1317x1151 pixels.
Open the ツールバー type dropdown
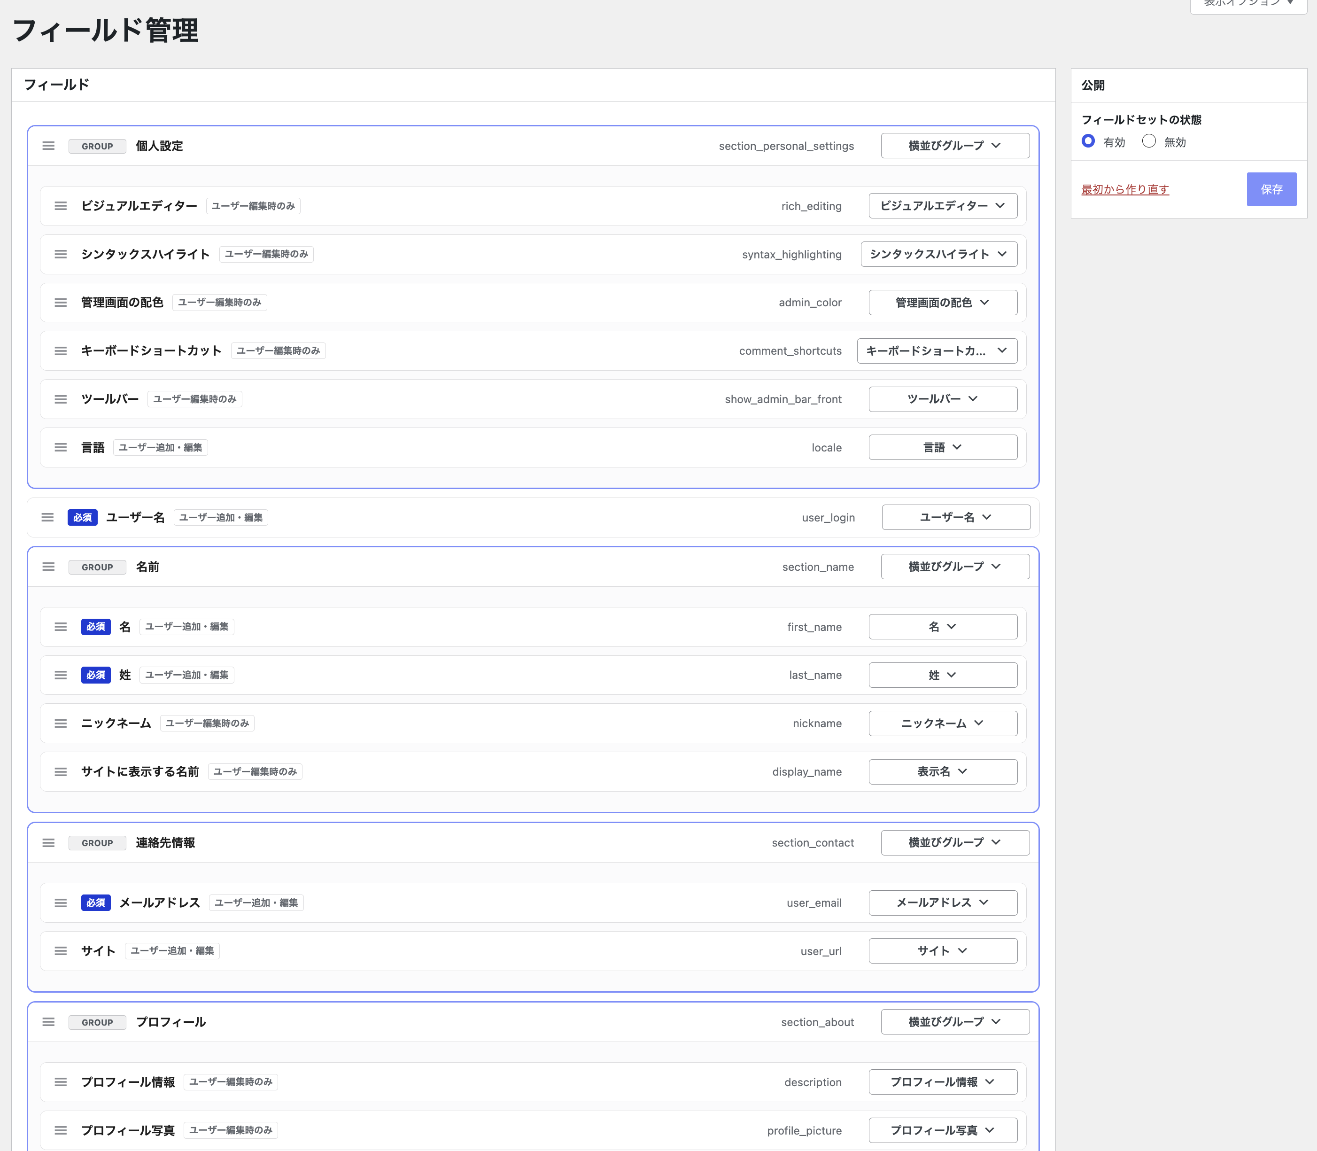coord(943,399)
